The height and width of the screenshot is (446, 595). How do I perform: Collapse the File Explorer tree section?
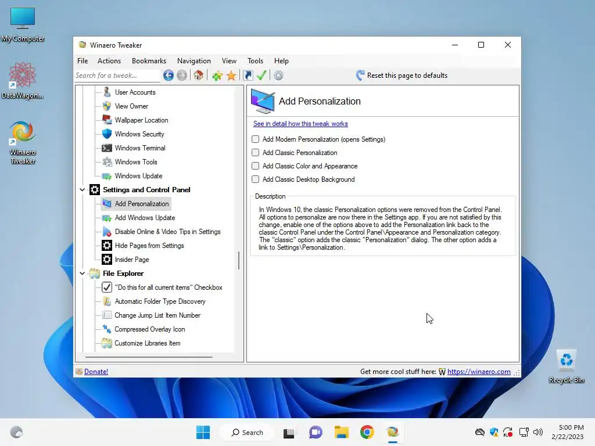click(x=83, y=274)
